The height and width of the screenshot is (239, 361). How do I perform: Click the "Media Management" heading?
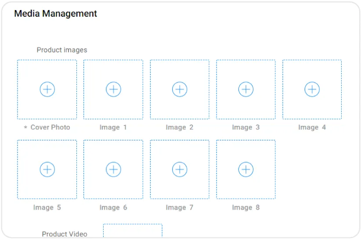pyautogui.click(x=56, y=14)
